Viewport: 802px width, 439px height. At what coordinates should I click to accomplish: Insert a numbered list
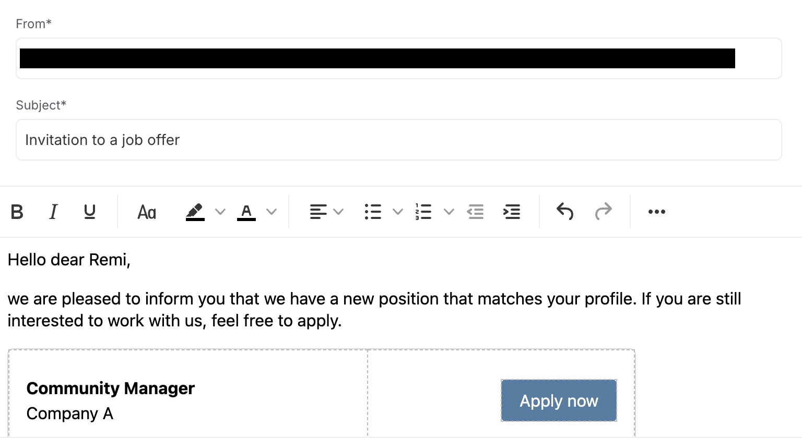423,212
